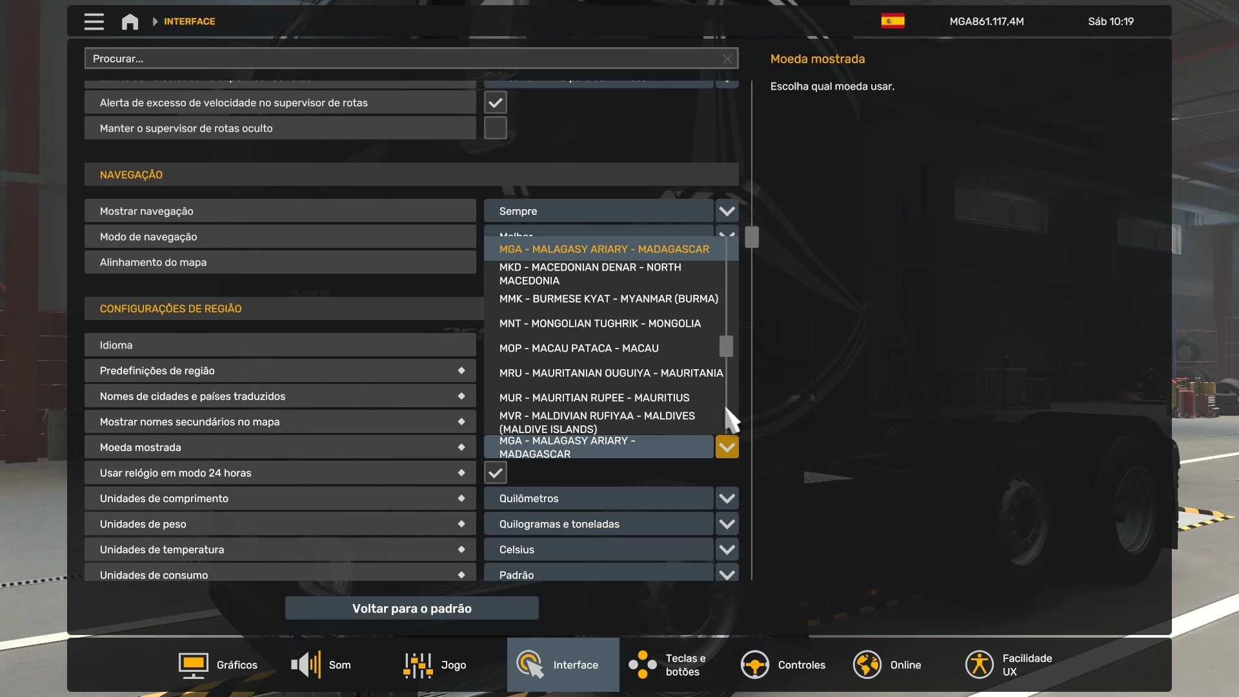
Task: Open Controles steering wheel icon
Action: [x=754, y=665]
